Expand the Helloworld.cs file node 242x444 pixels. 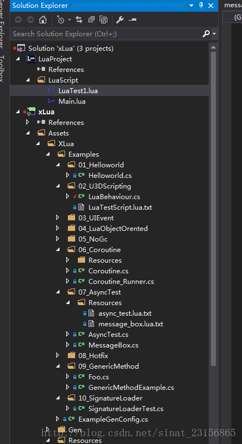(x=67, y=175)
